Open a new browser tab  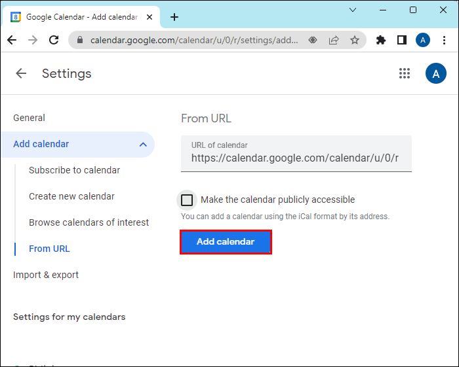coord(174,17)
